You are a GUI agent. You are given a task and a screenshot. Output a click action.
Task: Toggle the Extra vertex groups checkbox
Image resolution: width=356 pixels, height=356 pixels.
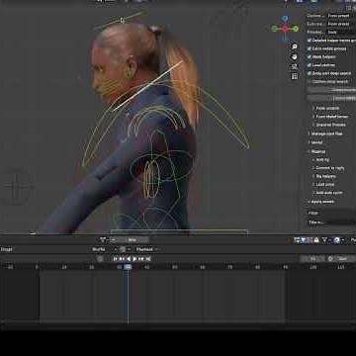(x=310, y=48)
